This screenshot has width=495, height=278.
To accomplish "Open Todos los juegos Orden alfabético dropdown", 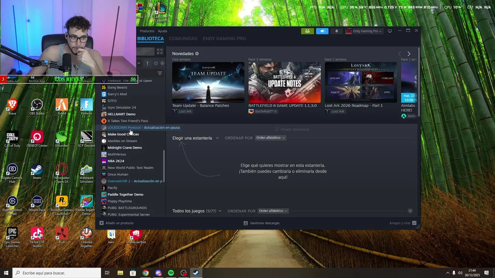I will coord(273,211).
